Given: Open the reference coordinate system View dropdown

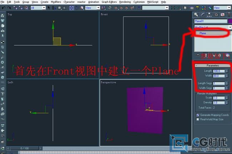Looking at the screenshot, I should pyautogui.click(x=92, y=8).
